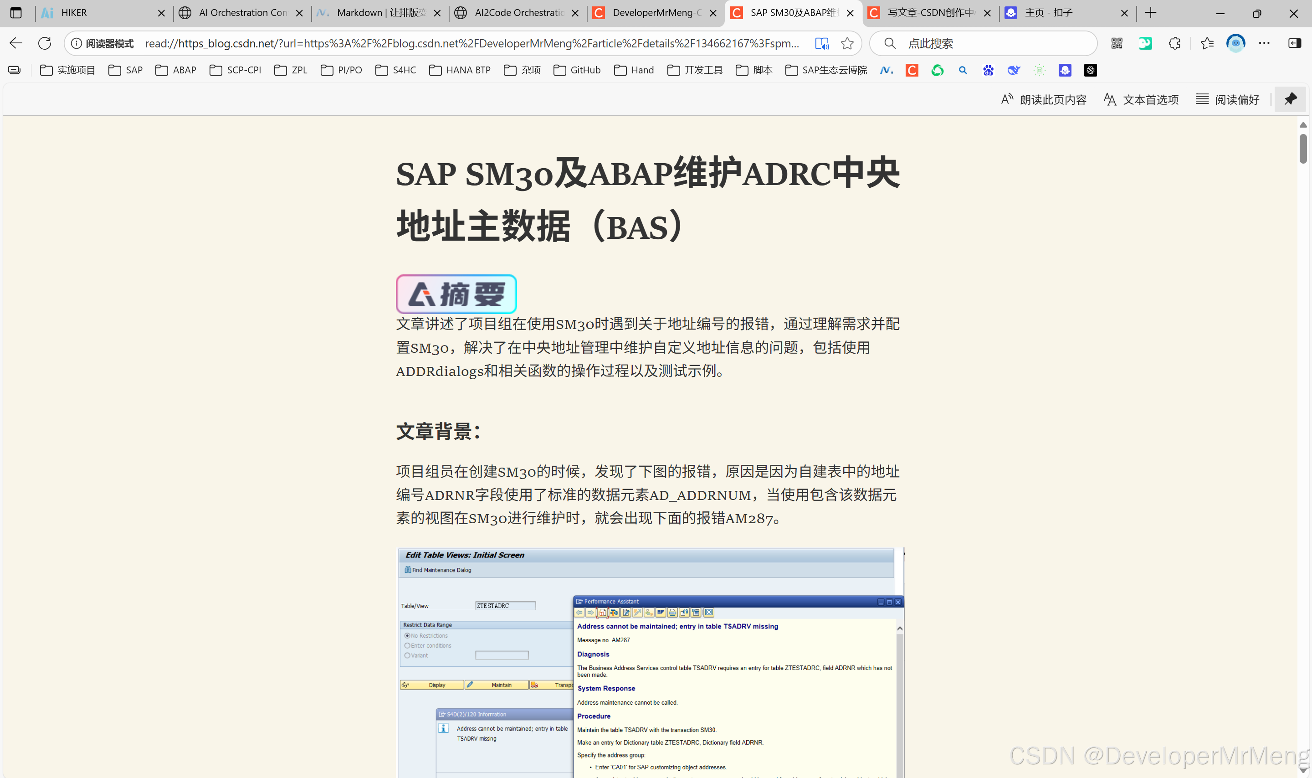Toggle the sidebar panel icon
1312x778 pixels.
[1294, 43]
